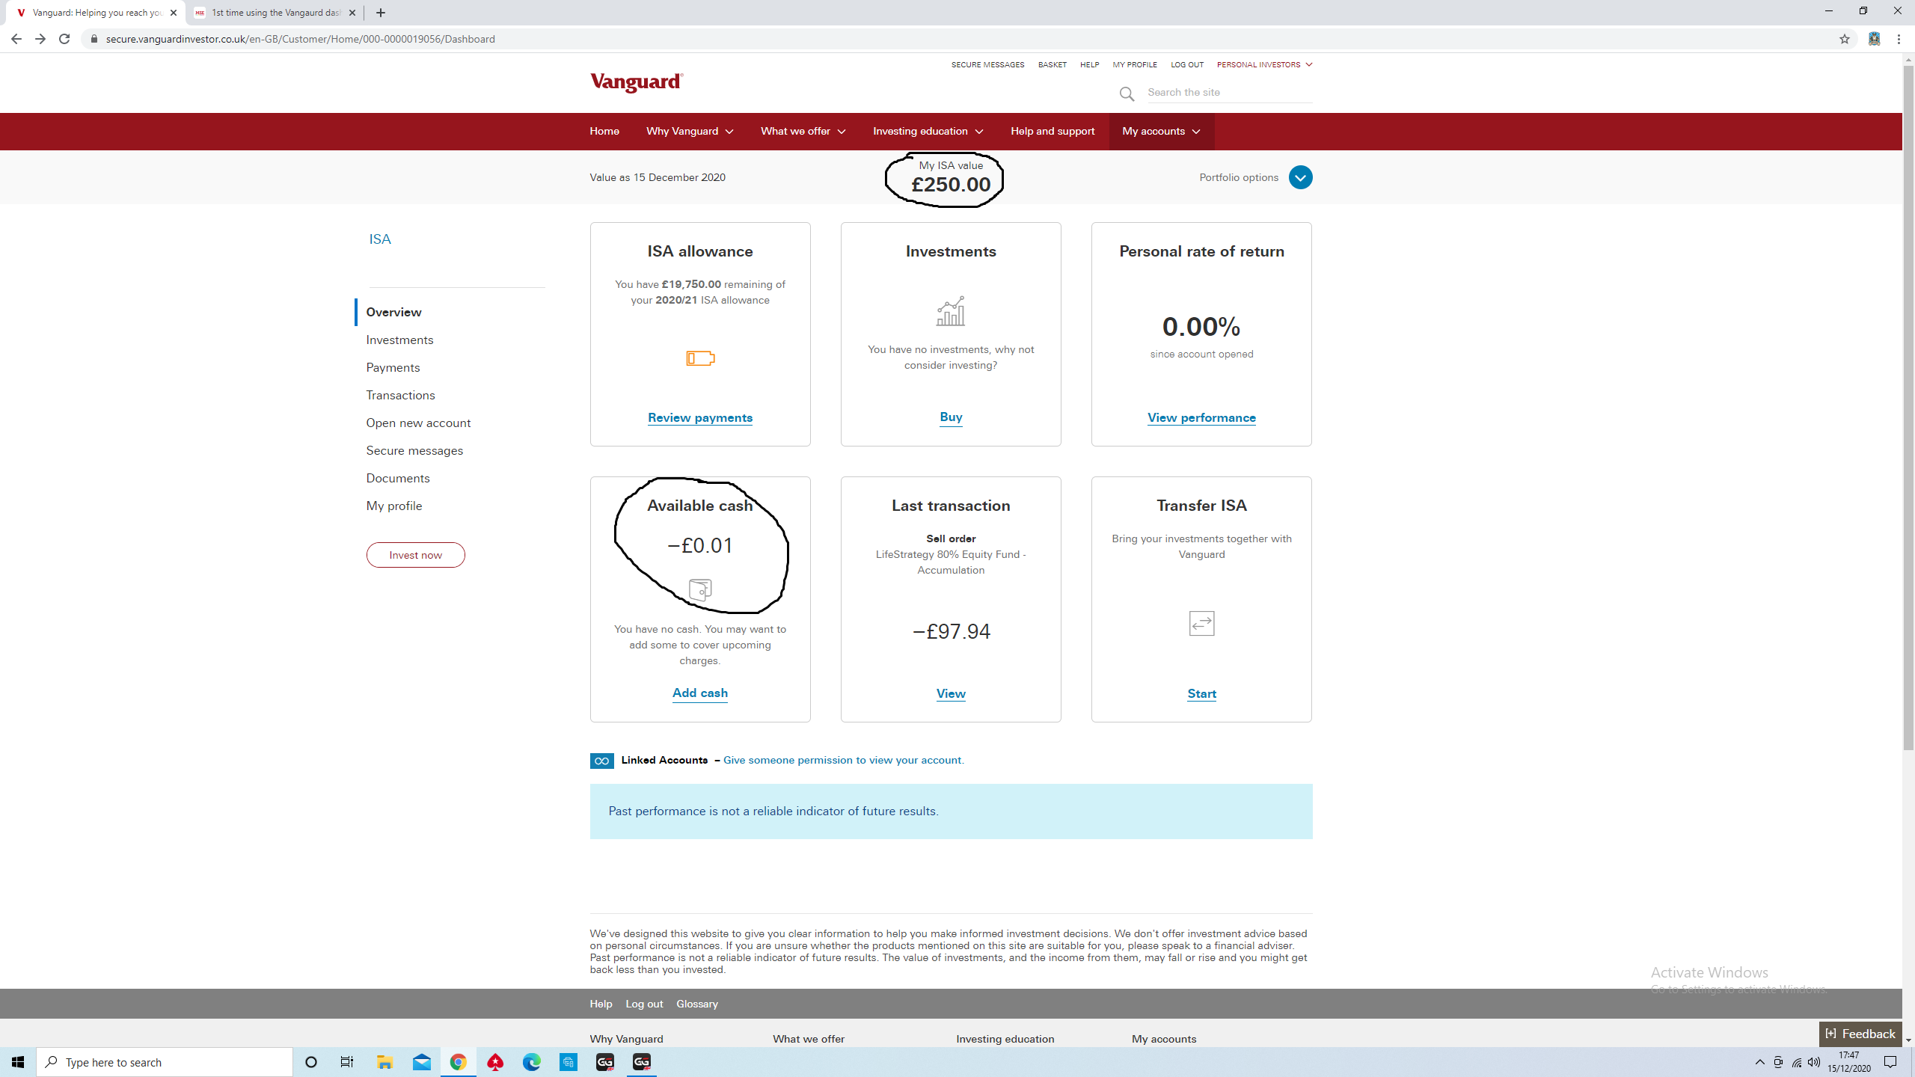The width and height of the screenshot is (1915, 1077).
Task: Select Open new account in sidebar
Action: 418,423
